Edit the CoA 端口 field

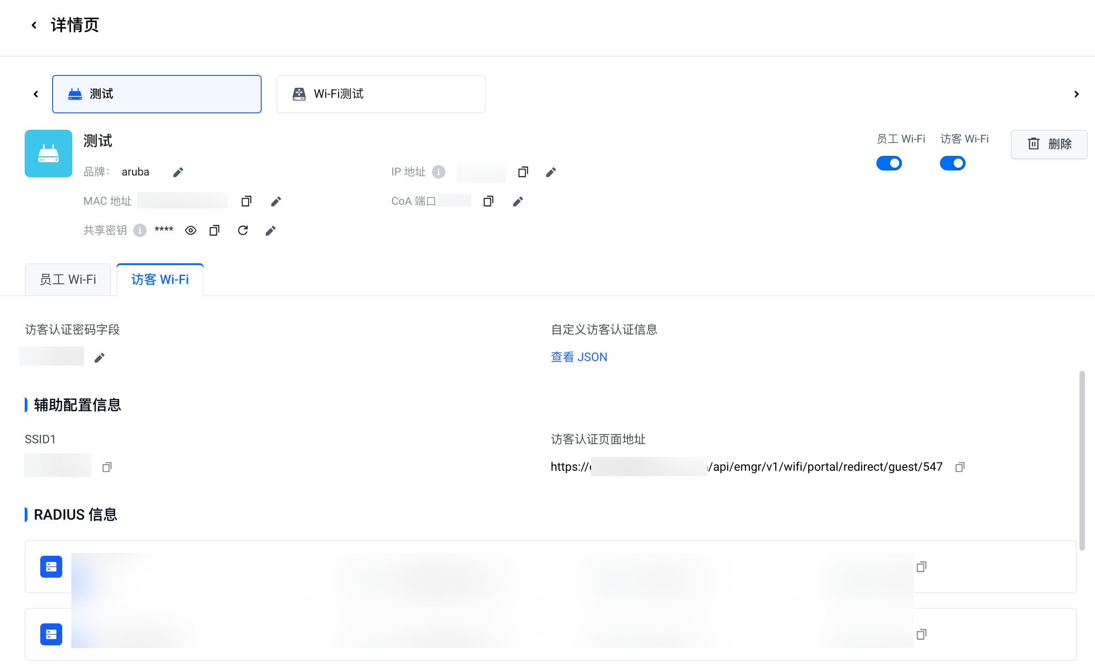pyautogui.click(x=518, y=202)
